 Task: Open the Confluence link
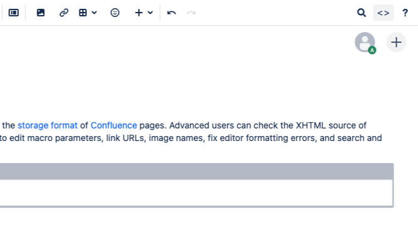(114, 125)
